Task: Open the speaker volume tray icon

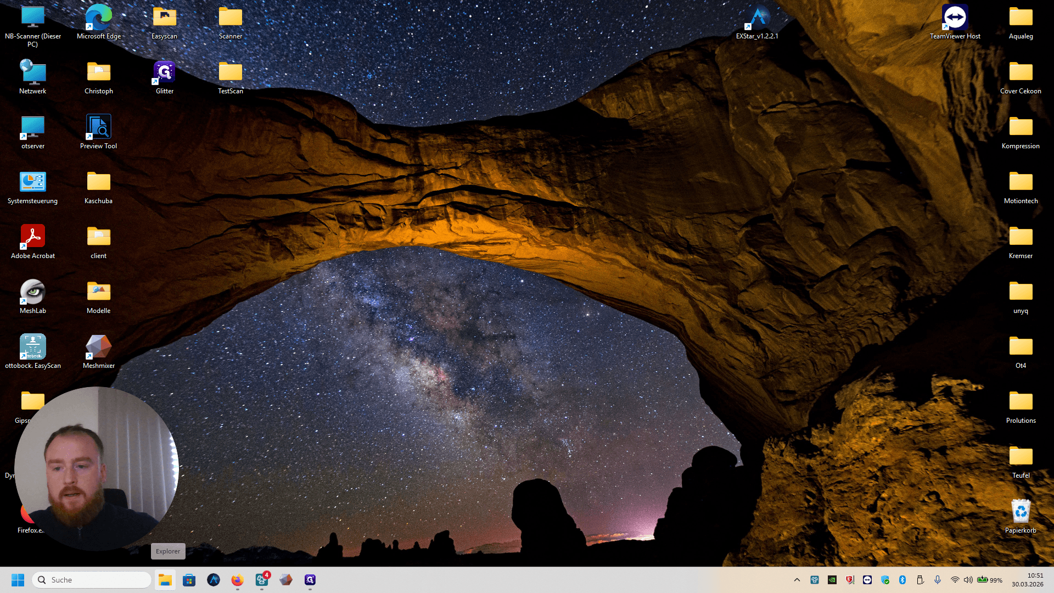Action: point(968,580)
